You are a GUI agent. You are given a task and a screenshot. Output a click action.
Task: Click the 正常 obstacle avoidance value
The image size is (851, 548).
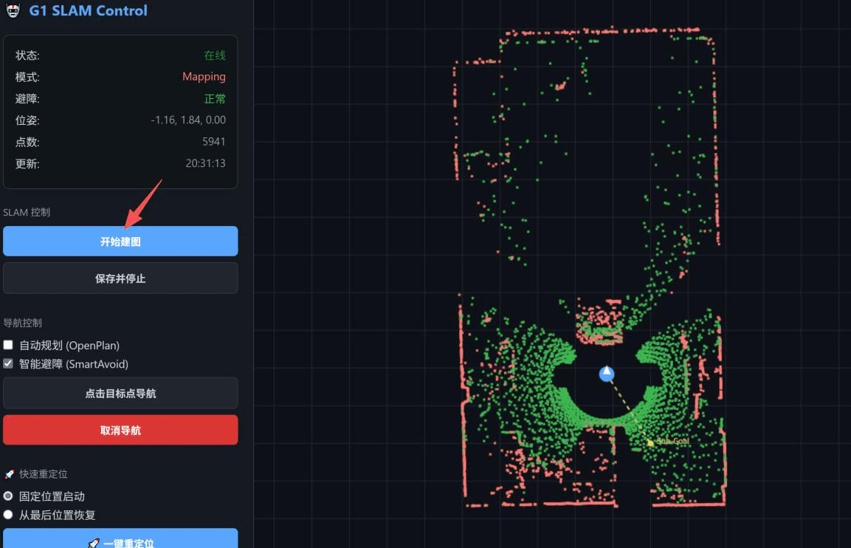tap(214, 99)
